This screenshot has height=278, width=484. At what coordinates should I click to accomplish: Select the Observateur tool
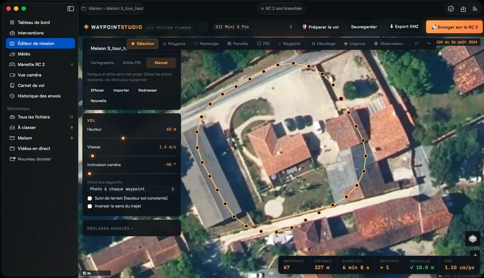389,44
